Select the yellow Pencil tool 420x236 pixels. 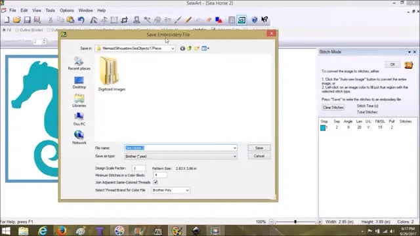188,20
